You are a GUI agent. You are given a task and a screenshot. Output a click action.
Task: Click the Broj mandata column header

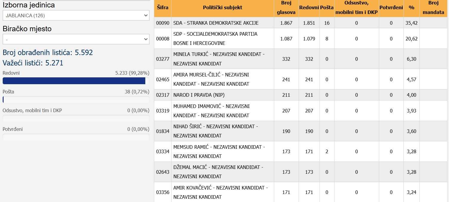click(433, 8)
